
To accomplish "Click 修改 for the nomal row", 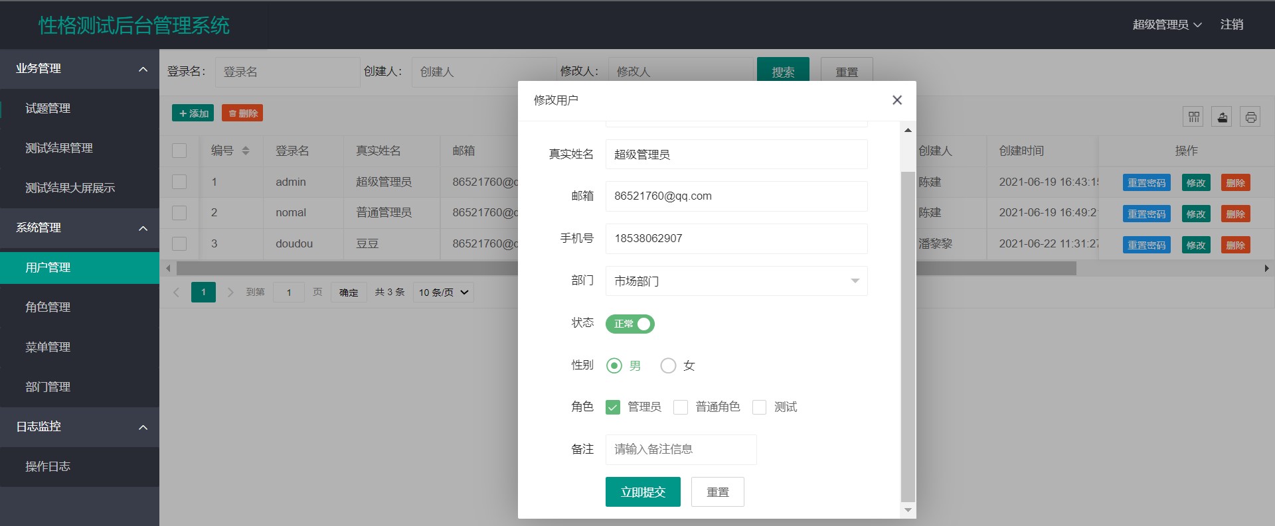I will click(x=1196, y=214).
